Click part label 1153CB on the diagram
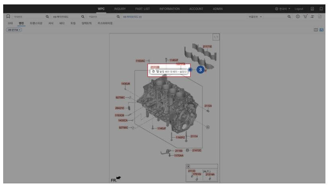This screenshot has height=187, width=329. click(x=119, y=115)
